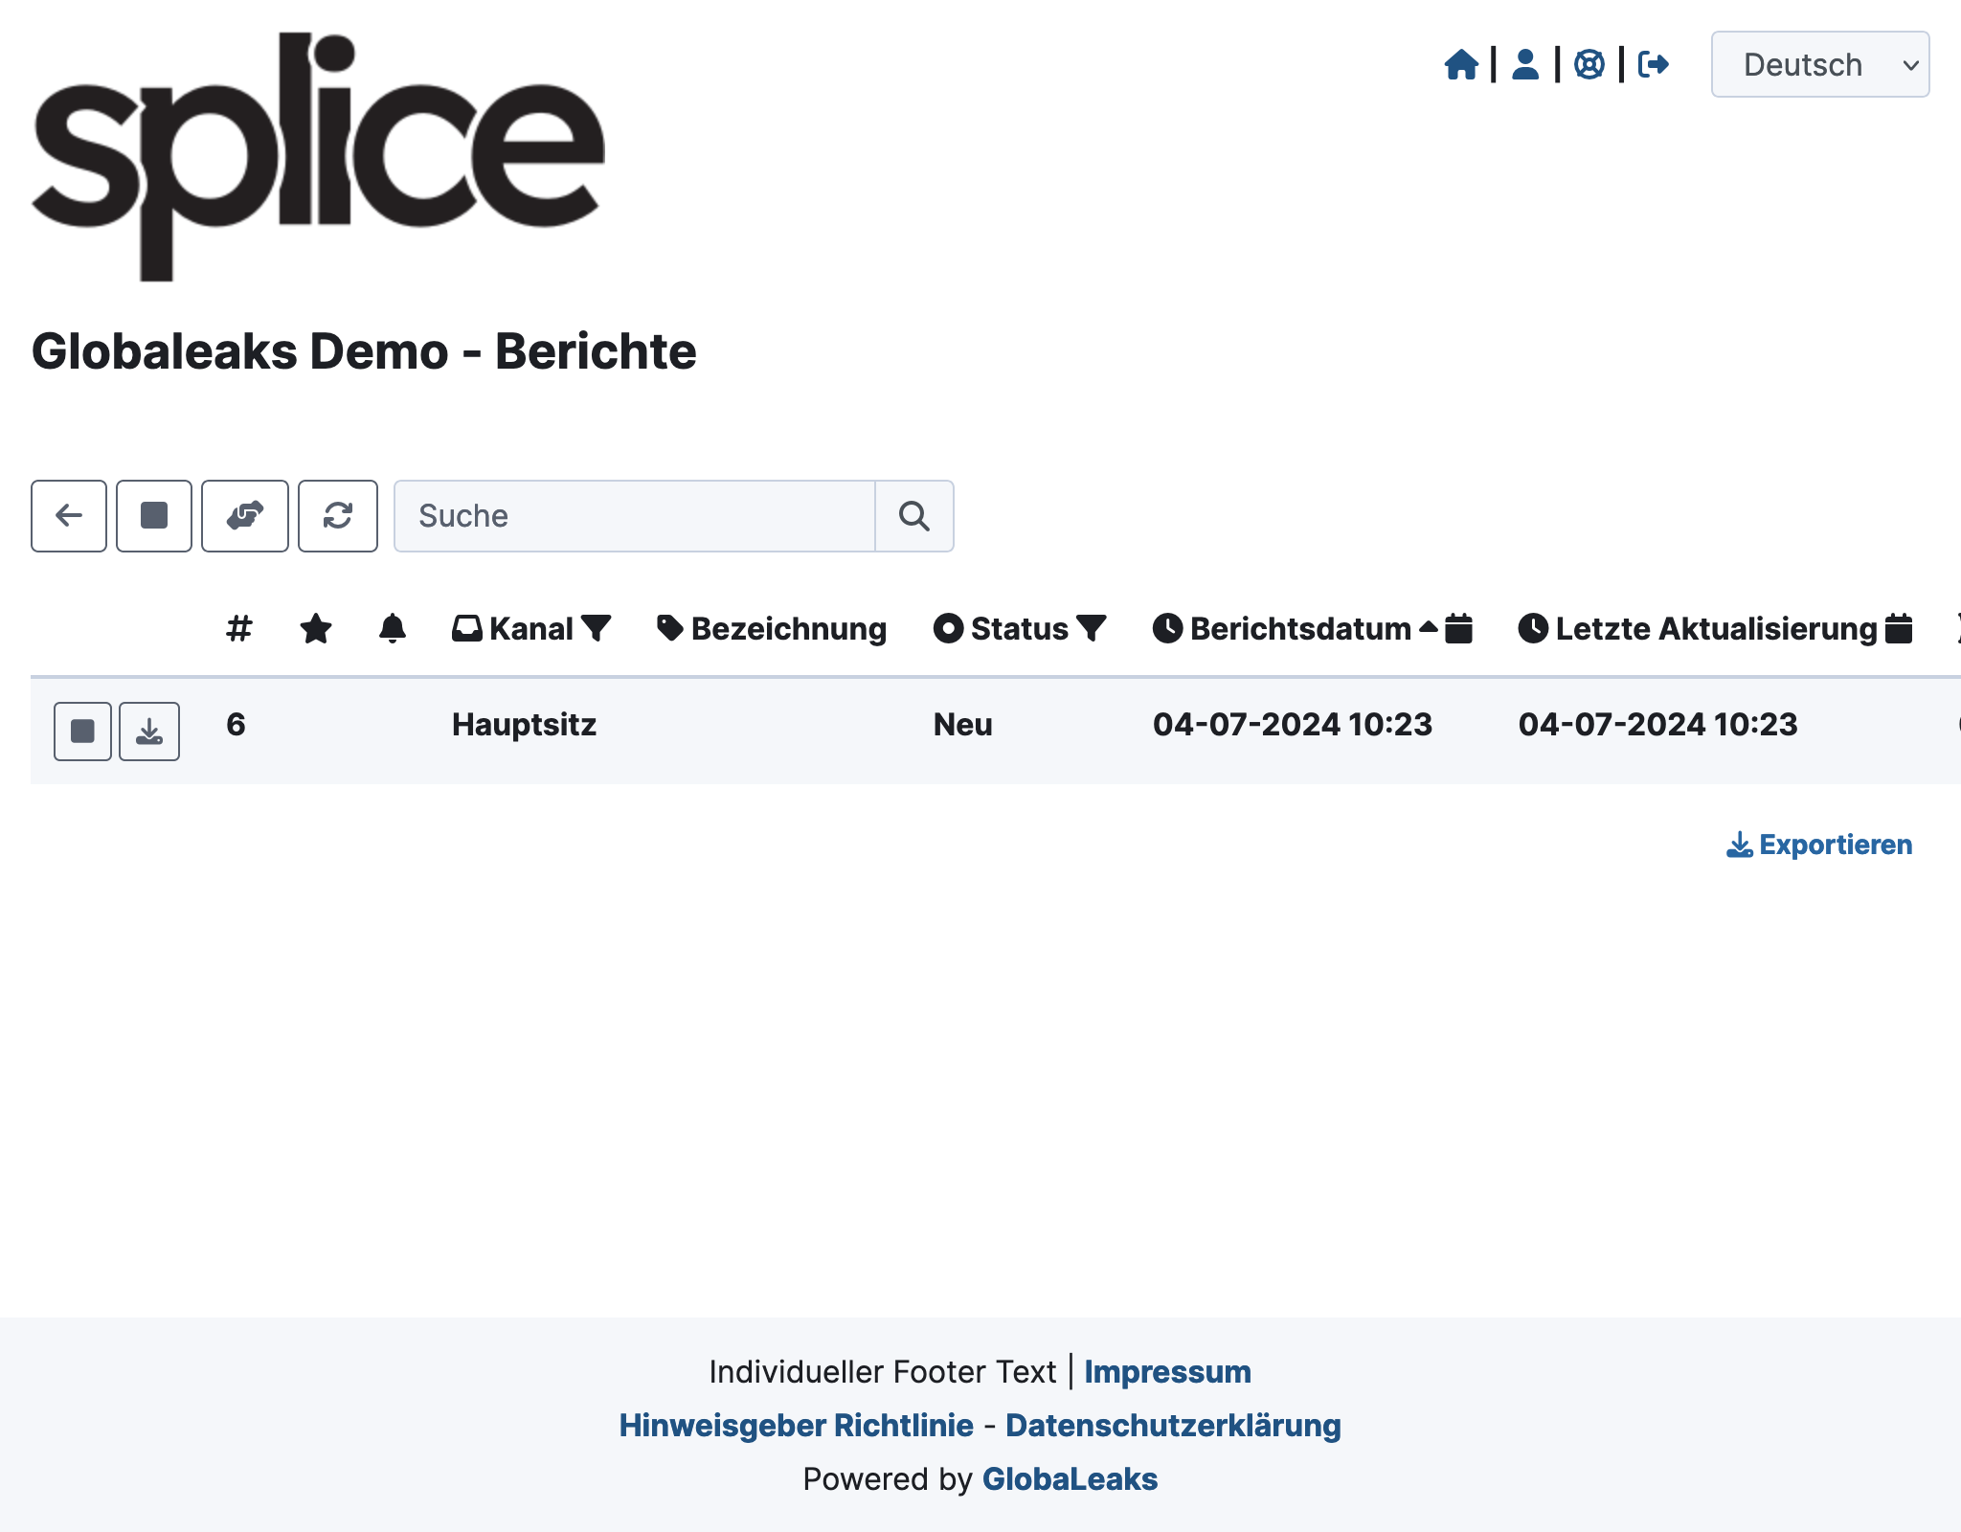This screenshot has height=1532, width=1961.
Task: Toggle the report row checkbox
Action: [x=82, y=730]
